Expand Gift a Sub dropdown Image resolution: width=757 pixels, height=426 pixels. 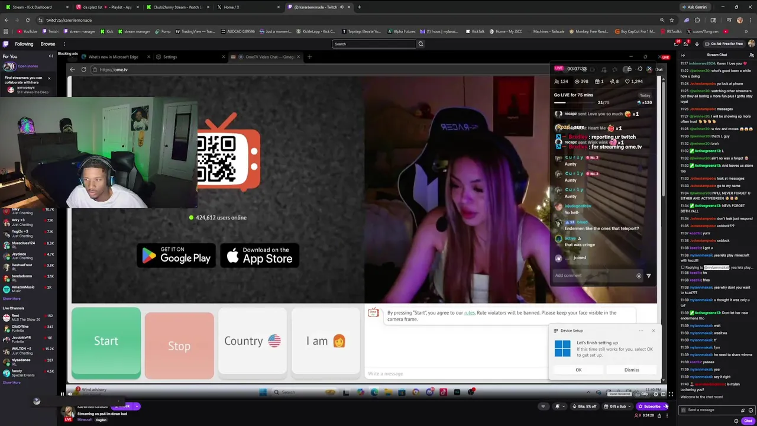tap(630, 406)
